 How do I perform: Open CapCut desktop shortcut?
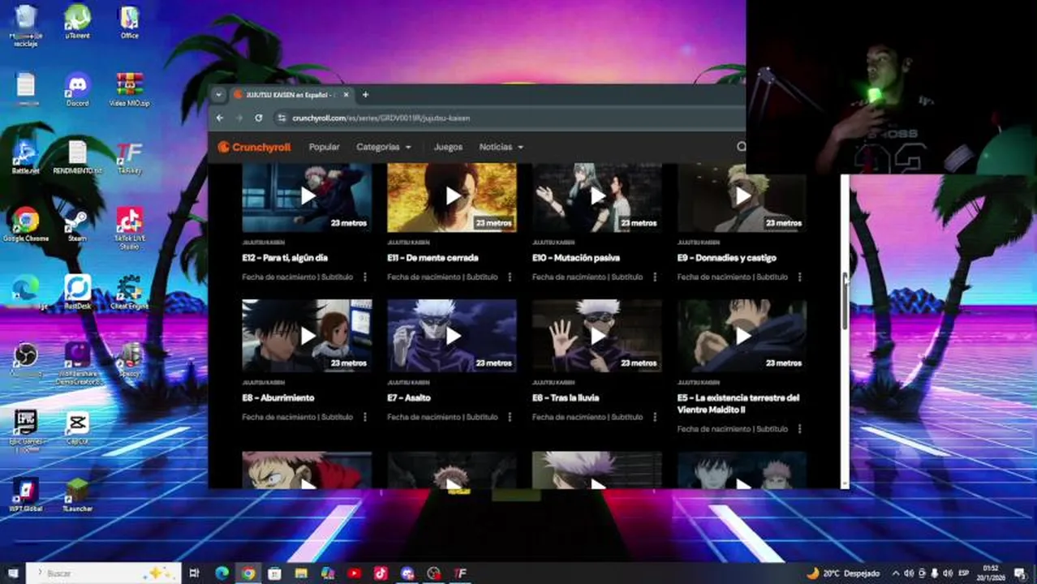click(x=77, y=427)
